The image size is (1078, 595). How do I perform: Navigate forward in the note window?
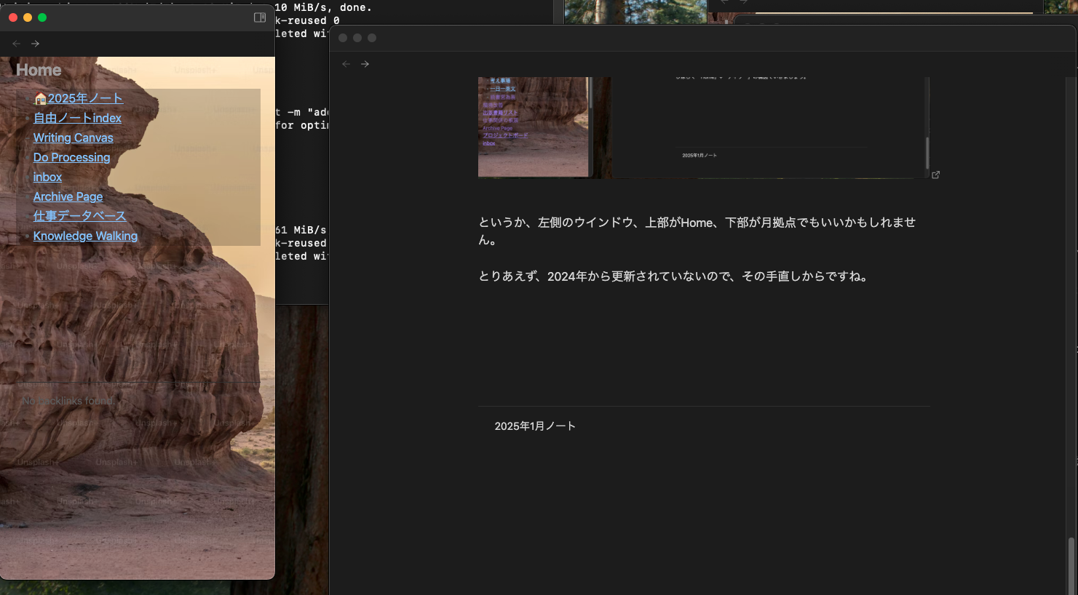(x=365, y=63)
